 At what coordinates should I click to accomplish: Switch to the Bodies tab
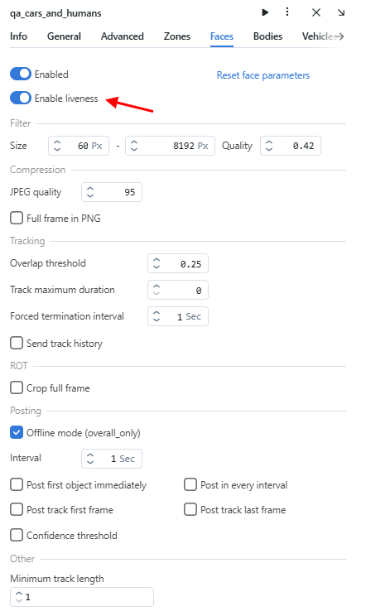267,36
